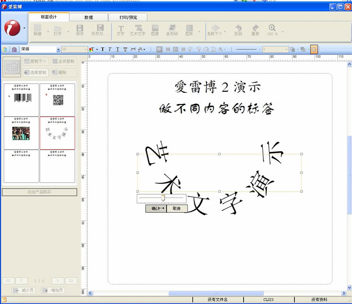Click the 减少页 button
The height and width of the screenshot is (304, 352).
coord(24,290)
